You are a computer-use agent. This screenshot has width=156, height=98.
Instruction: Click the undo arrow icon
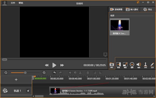[x=54, y=73]
